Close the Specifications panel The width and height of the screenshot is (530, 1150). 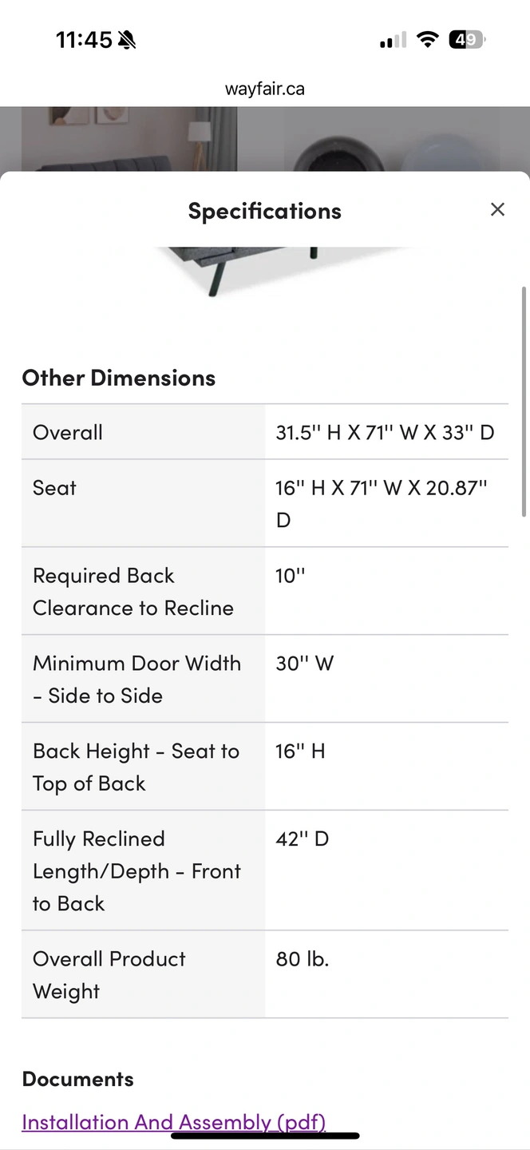[497, 209]
